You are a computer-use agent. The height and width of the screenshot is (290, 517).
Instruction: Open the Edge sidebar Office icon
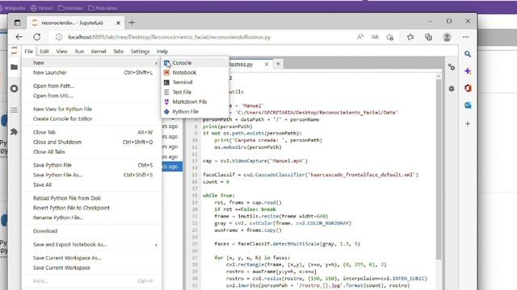(468, 88)
